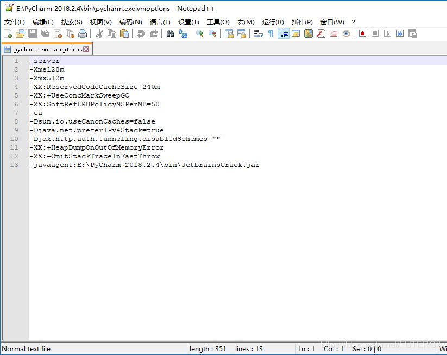Redo the action via toolbar arrow
Screen dimensions: 447x355
(153, 34)
